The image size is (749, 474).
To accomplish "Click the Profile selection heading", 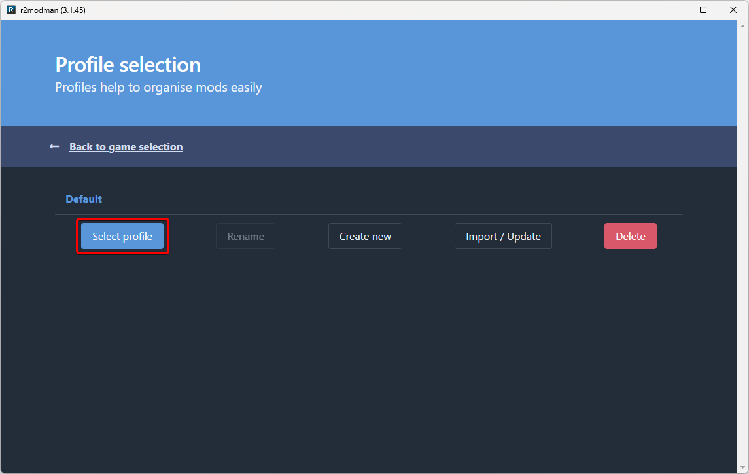I will (x=128, y=65).
